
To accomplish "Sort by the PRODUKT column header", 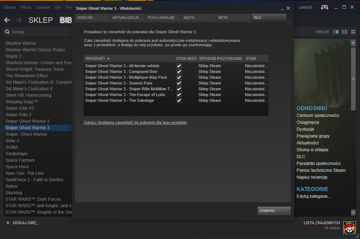I will point(129,58).
